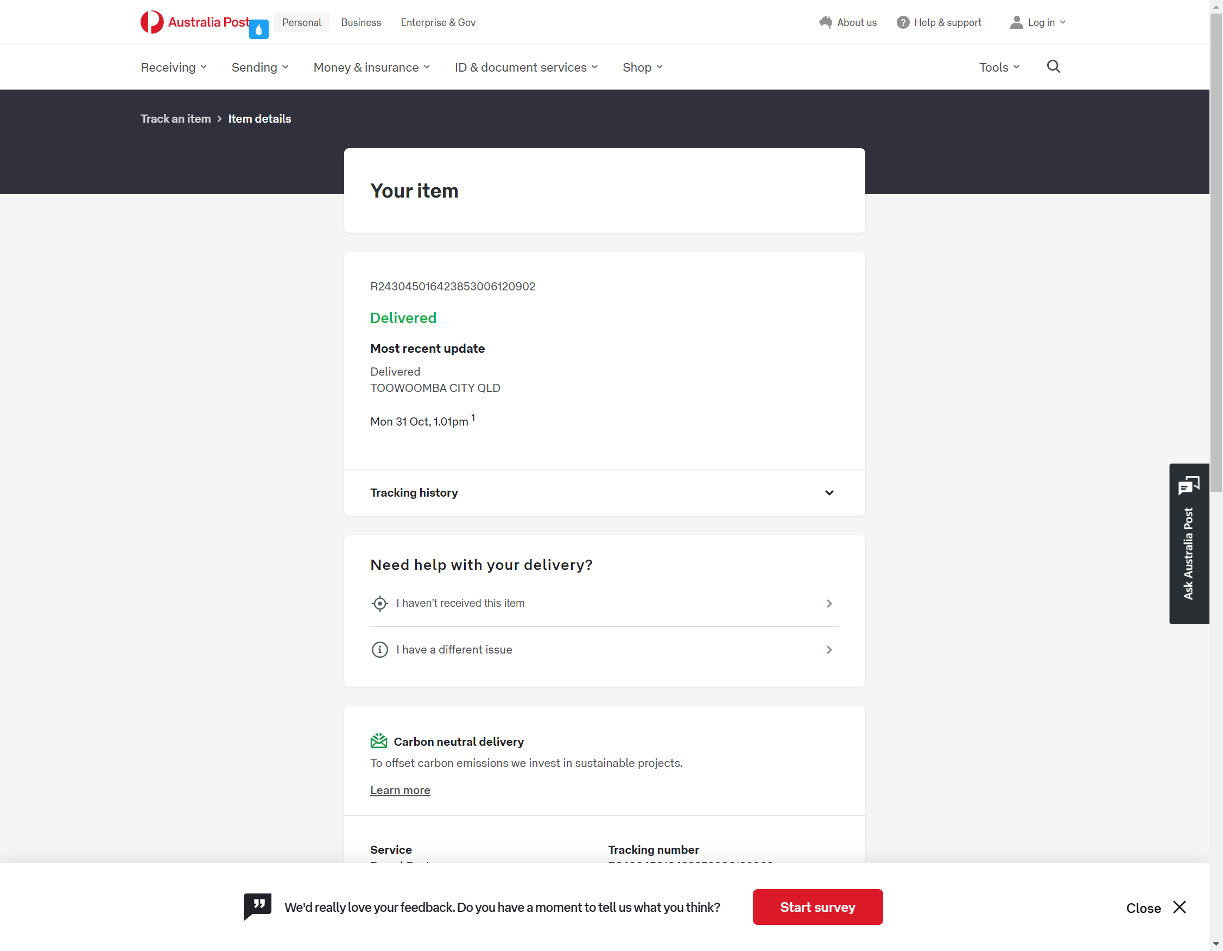
Task: Select the Enterprise & Gov tab
Action: tap(438, 22)
